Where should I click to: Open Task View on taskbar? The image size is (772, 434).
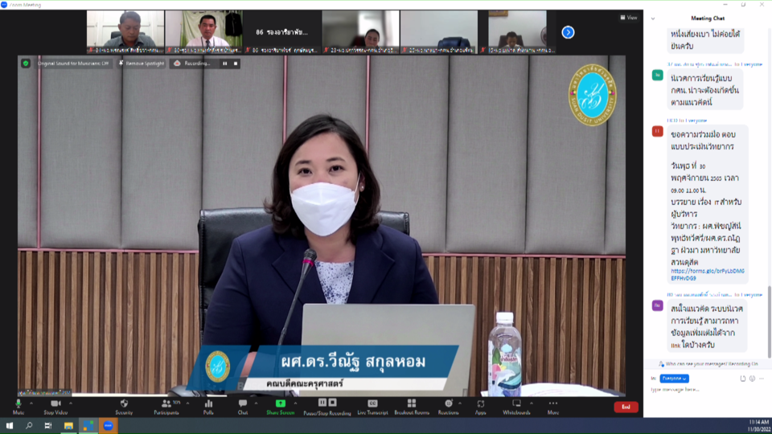(x=47, y=426)
